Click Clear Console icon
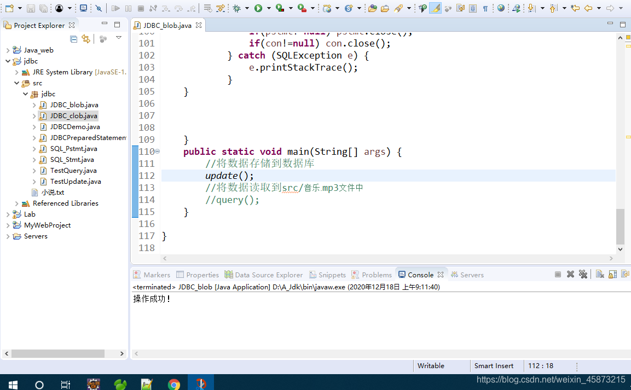631x390 pixels. click(x=600, y=274)
